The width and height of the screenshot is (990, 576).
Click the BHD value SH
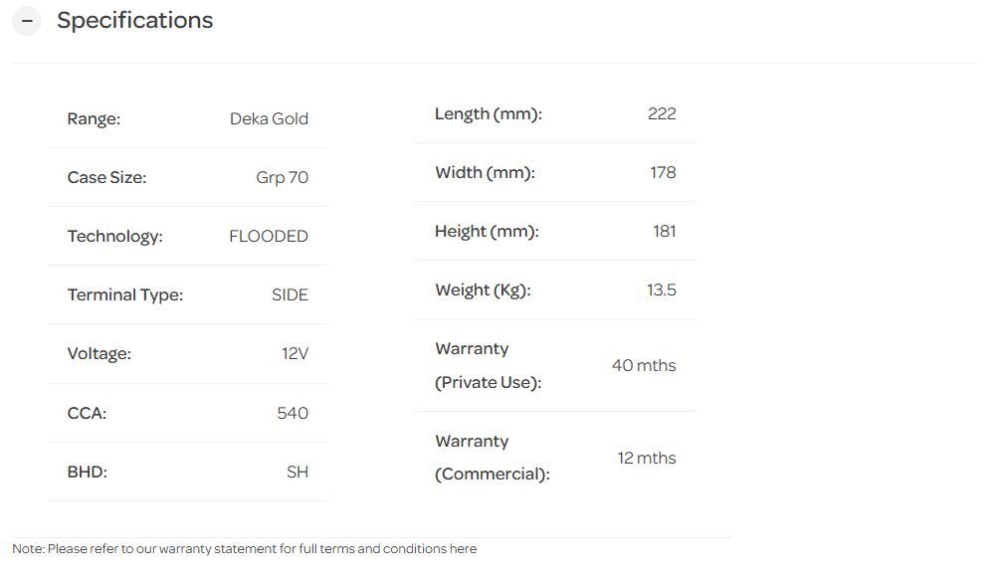[297, 472]
